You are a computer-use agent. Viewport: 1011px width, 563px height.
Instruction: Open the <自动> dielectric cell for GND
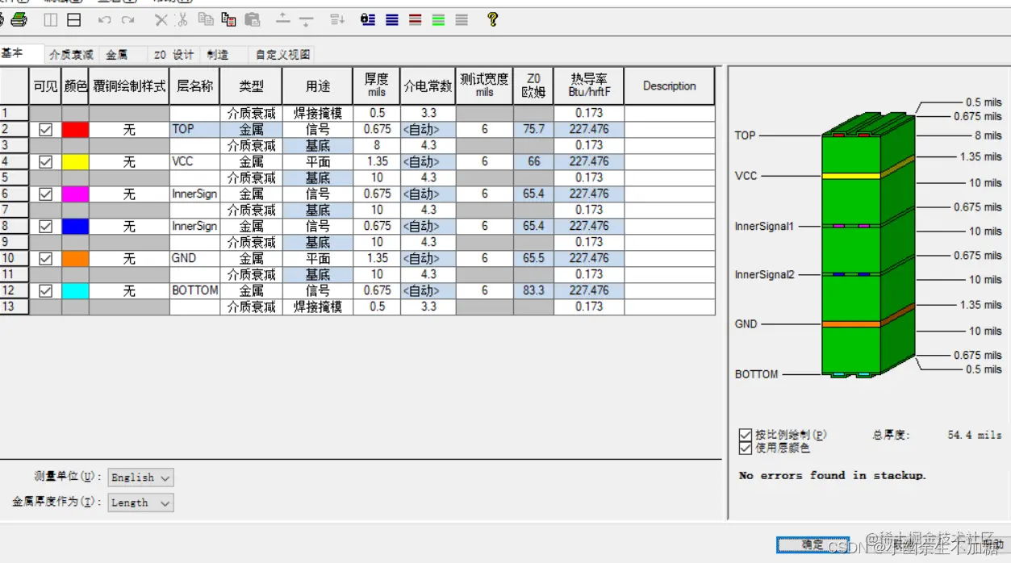428,258
